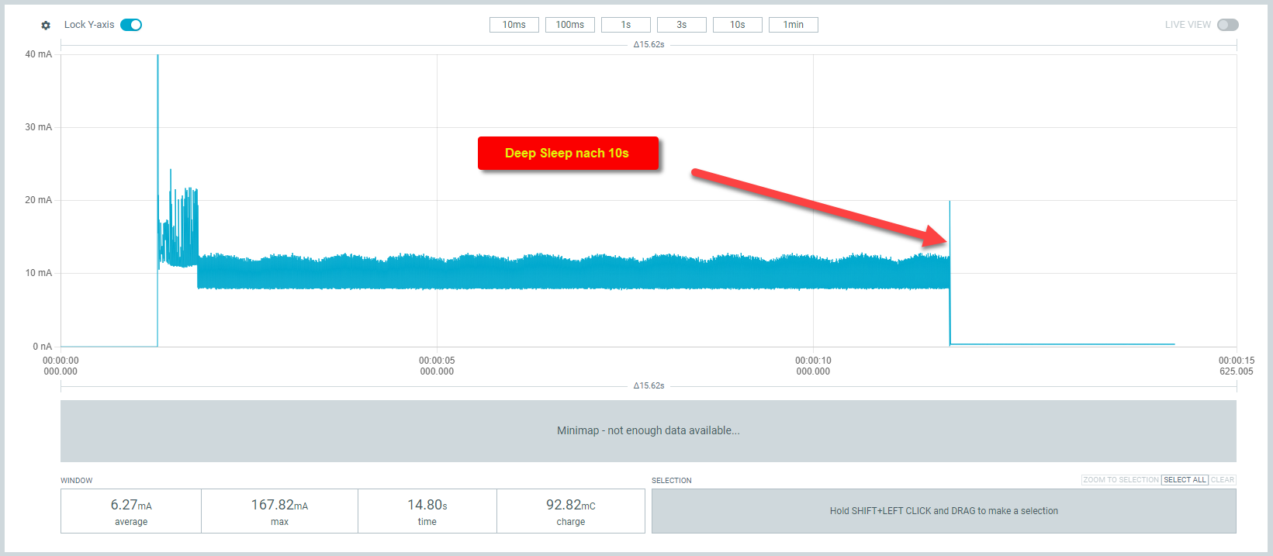This screenshot has height=556, width=1273.
Task: Click the Minimap panel area
Action: coord(648,430)
